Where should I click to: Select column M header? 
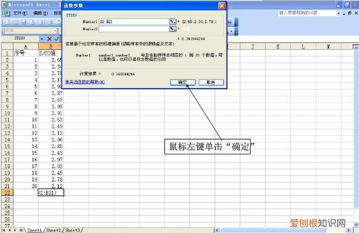click(x=328, y=47)
